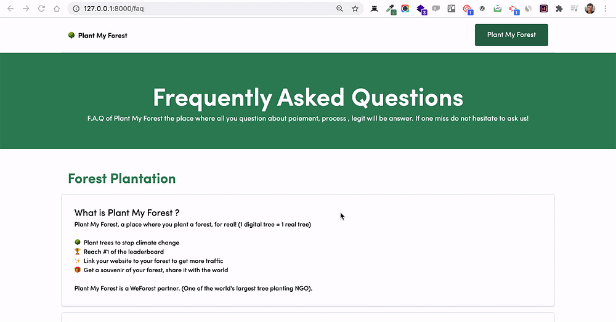Open the green envelope mail tracker extension
The image size is (616, 322).
[498, 9]
